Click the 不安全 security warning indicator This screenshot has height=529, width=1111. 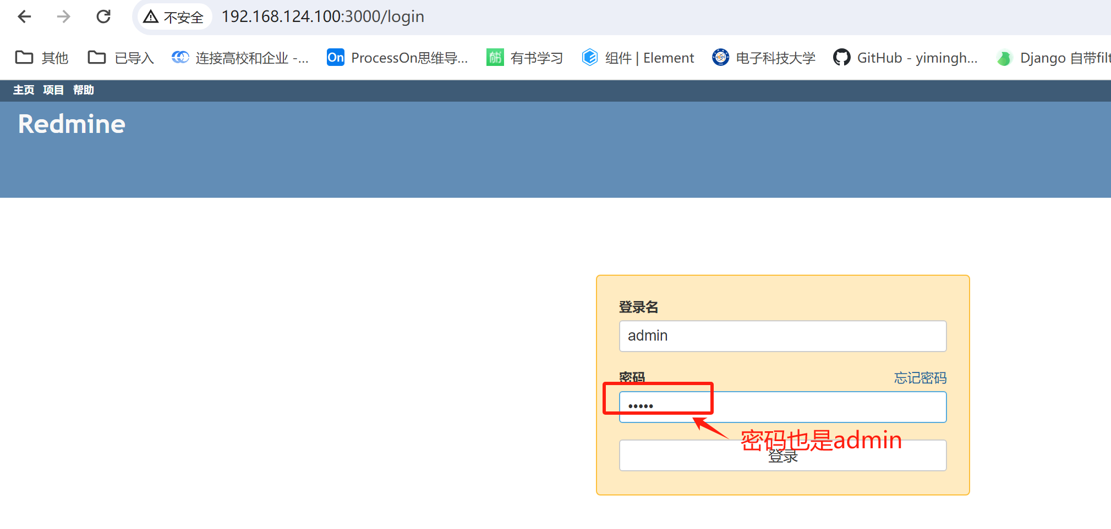pyautogui.click(x=174, y=16)
